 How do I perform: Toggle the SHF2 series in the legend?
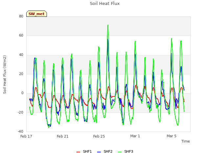[105, 151]
